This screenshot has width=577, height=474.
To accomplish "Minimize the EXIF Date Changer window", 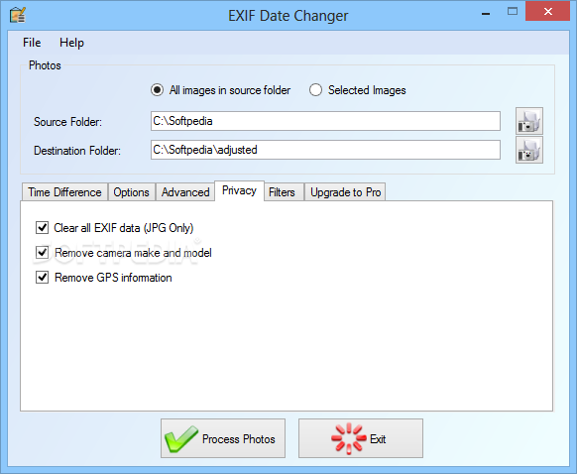I will (x=486, y=14).
